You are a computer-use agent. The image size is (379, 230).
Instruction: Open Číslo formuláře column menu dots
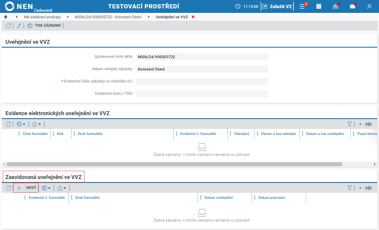(20, 134)
